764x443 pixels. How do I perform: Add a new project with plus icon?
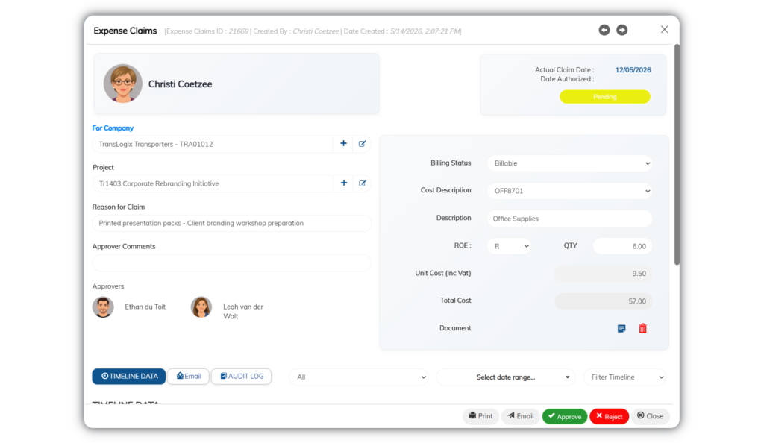[x=343, y=183]
